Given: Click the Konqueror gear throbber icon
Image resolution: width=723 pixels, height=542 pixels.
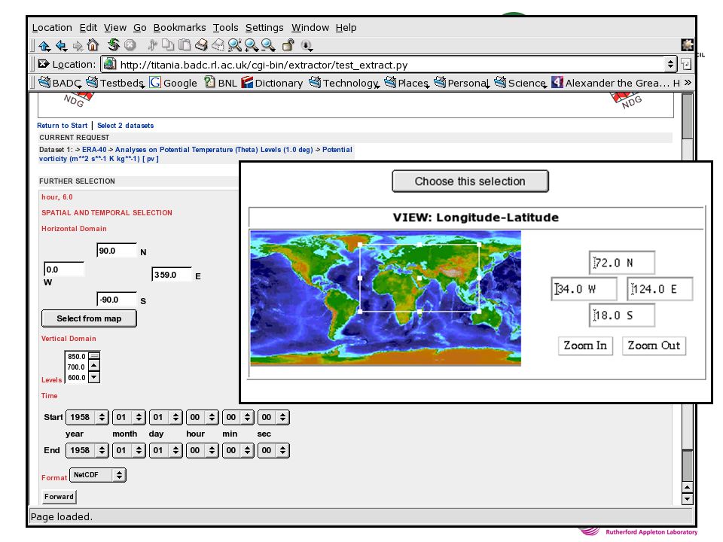Looking at the screenshot, I should 687,44.
